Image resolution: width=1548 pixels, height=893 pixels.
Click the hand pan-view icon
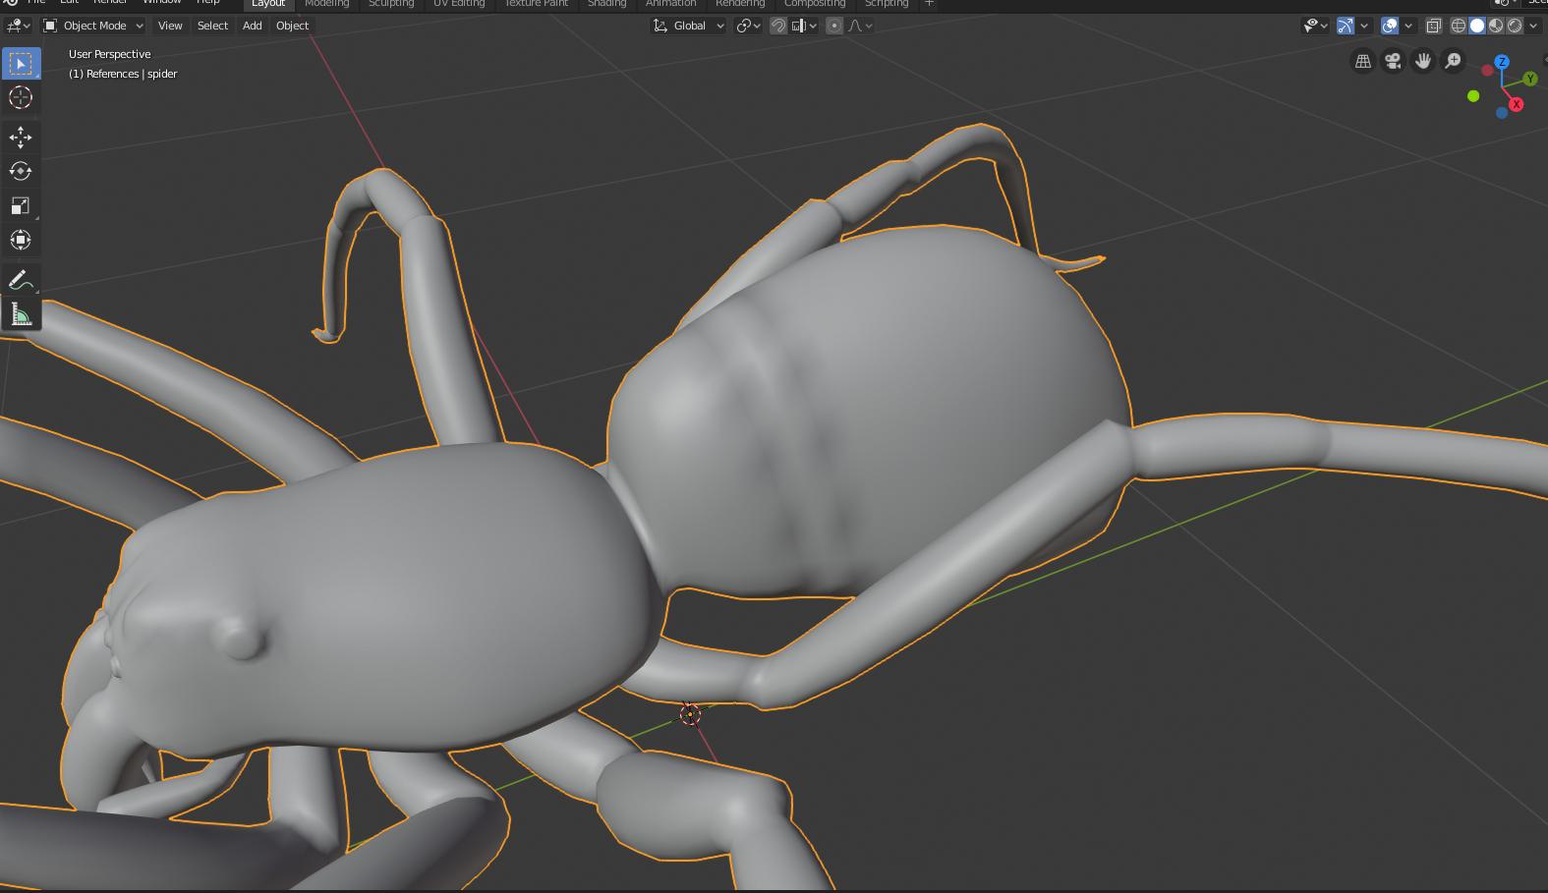point(1423,61)
